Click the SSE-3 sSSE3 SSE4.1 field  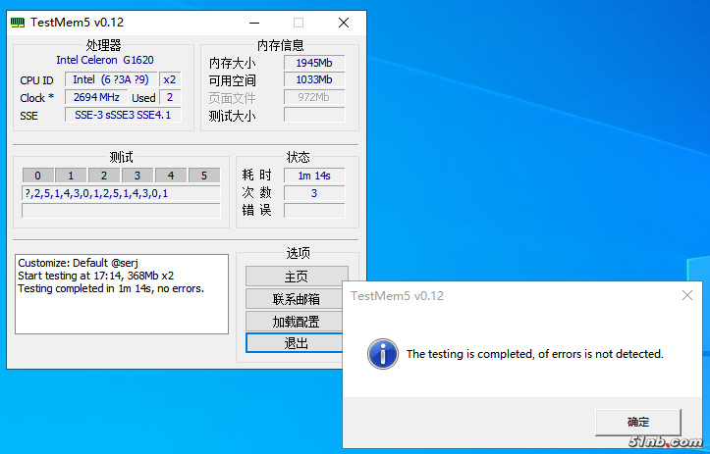(123, 115)
